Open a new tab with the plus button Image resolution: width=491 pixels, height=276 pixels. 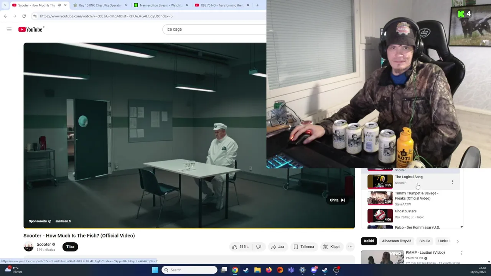coord(257,5)
